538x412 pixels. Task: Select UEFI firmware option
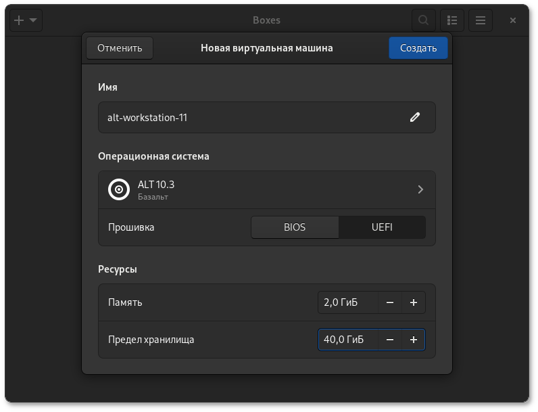[382, 227]
